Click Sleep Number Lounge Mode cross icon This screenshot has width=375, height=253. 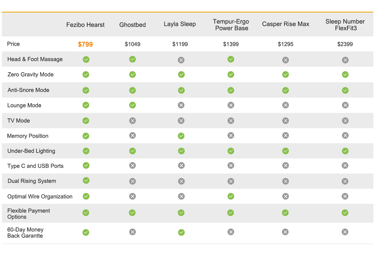point(345,105)
